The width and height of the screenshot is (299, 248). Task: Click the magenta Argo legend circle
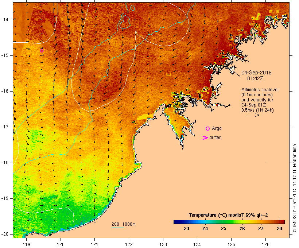(x=208, y=129)
